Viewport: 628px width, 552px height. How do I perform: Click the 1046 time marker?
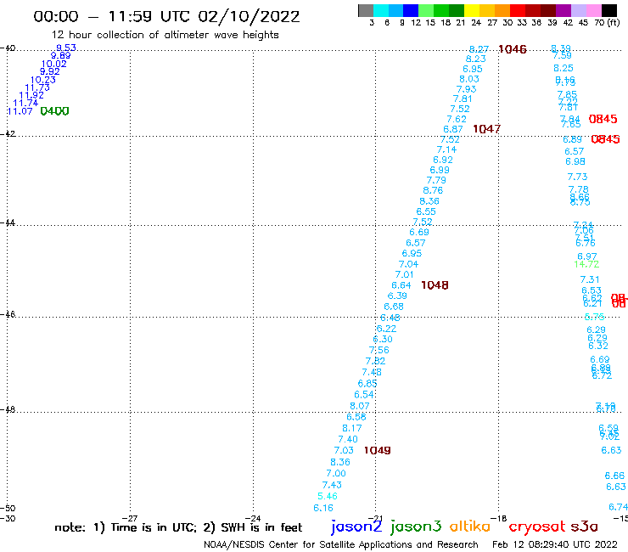click(x=513, y=49)
